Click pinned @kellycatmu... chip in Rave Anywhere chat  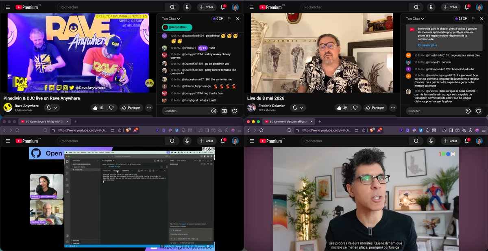click(177, 27)
